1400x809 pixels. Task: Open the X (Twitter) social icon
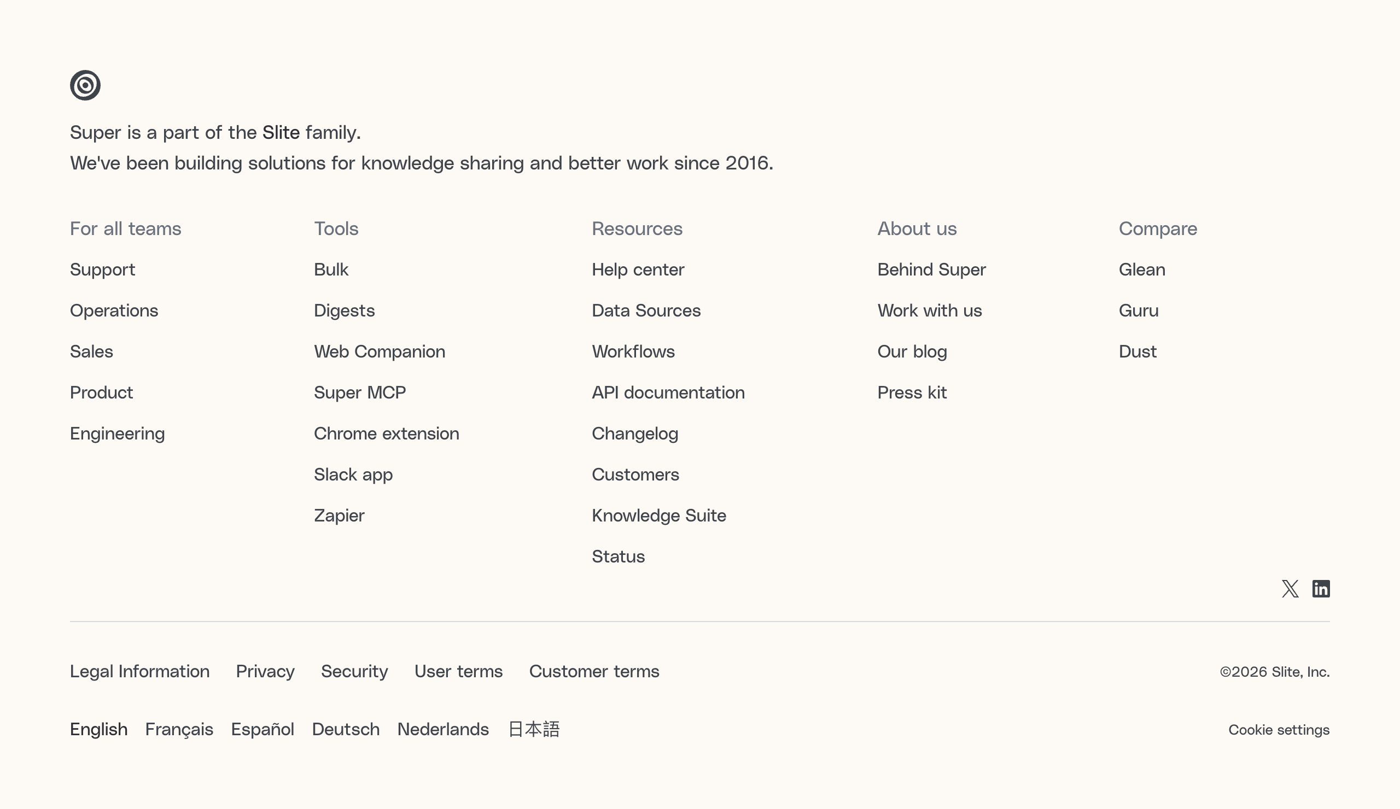pyautogui.click(x=1290, y=589)
